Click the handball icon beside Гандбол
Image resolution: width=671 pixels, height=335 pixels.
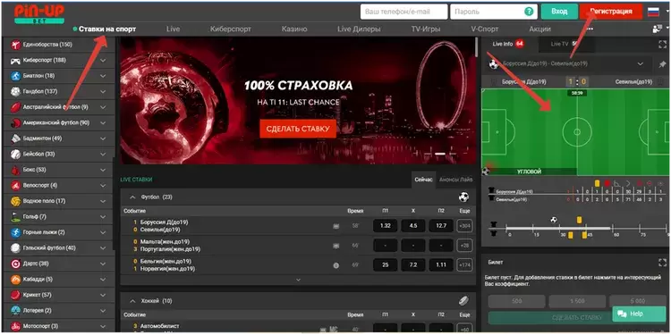[15, 91]
